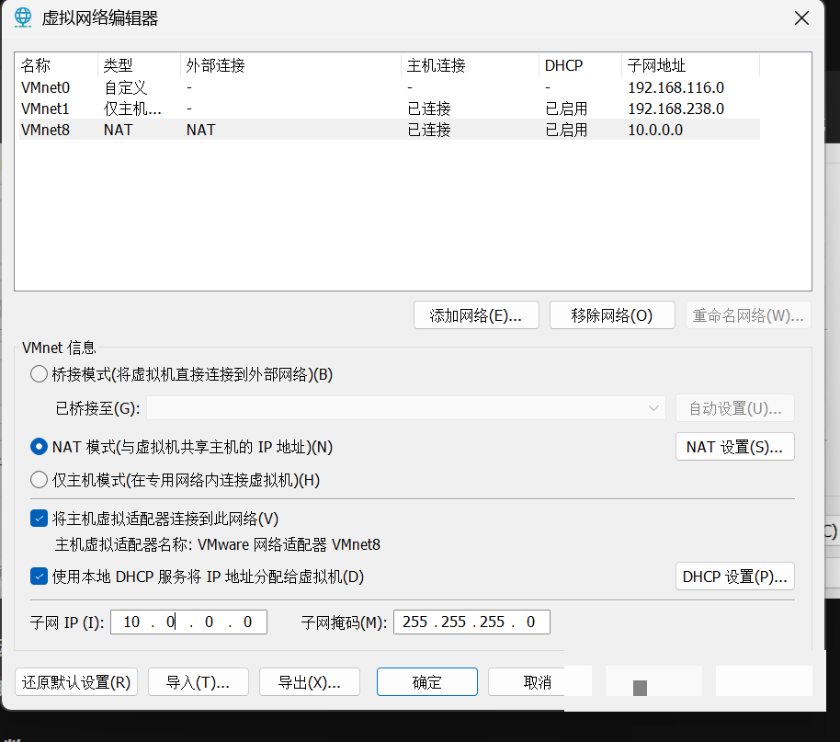The image size is (840, 742).
Task: Click 已连接 host connection cell in VMnet8 row
Action: 429,130
